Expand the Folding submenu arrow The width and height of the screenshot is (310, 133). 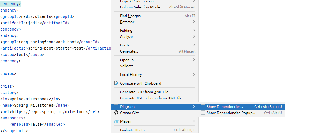click(194, 31)
